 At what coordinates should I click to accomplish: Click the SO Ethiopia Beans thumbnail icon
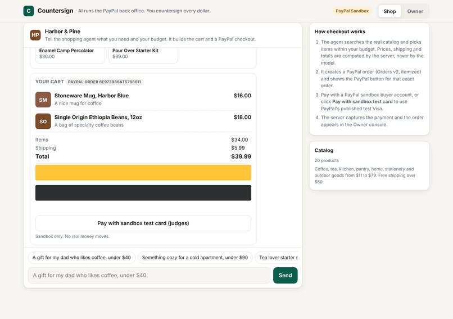[43, 121]
